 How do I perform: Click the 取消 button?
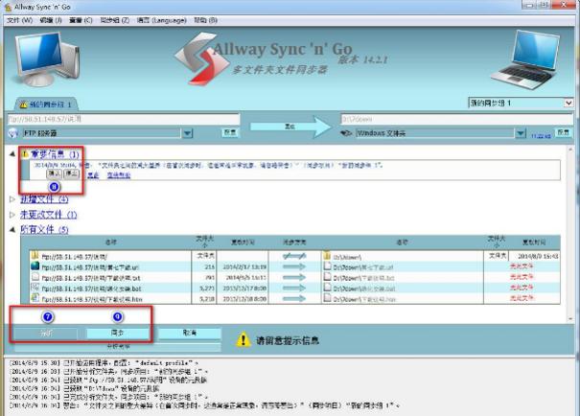pos(190,334)
